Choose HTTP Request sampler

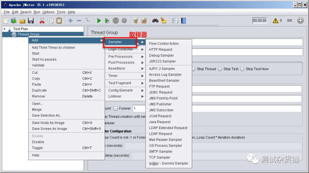(169, 50)
